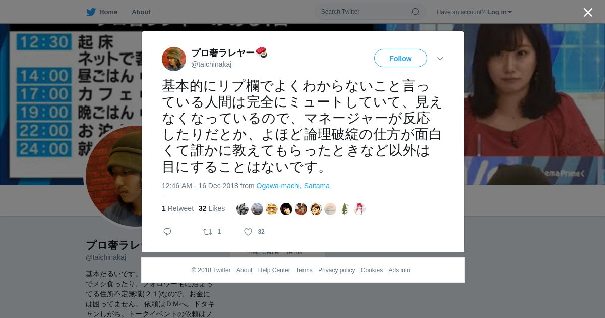Open the About menu item in header
The width and height of the screenshot is (605, 318).
[x=141, y=12]
